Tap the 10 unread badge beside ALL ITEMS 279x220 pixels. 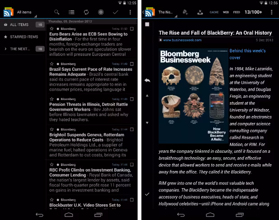[40, 25]
